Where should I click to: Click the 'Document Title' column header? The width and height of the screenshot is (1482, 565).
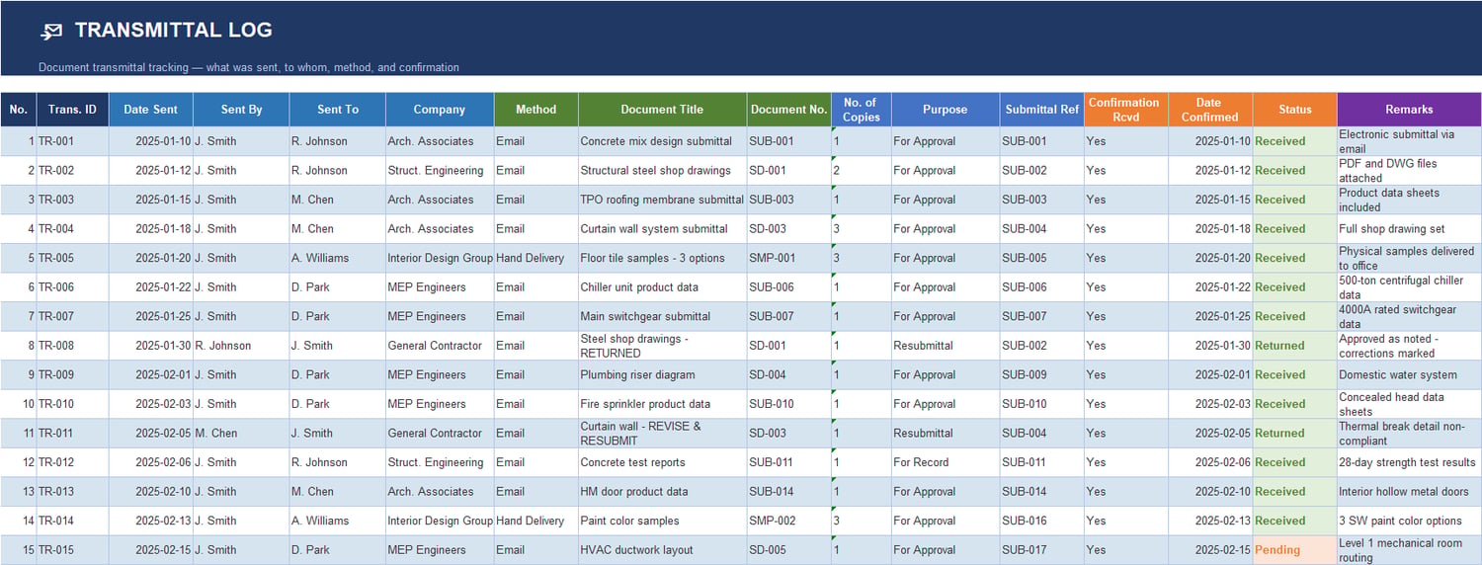point(662,110)
